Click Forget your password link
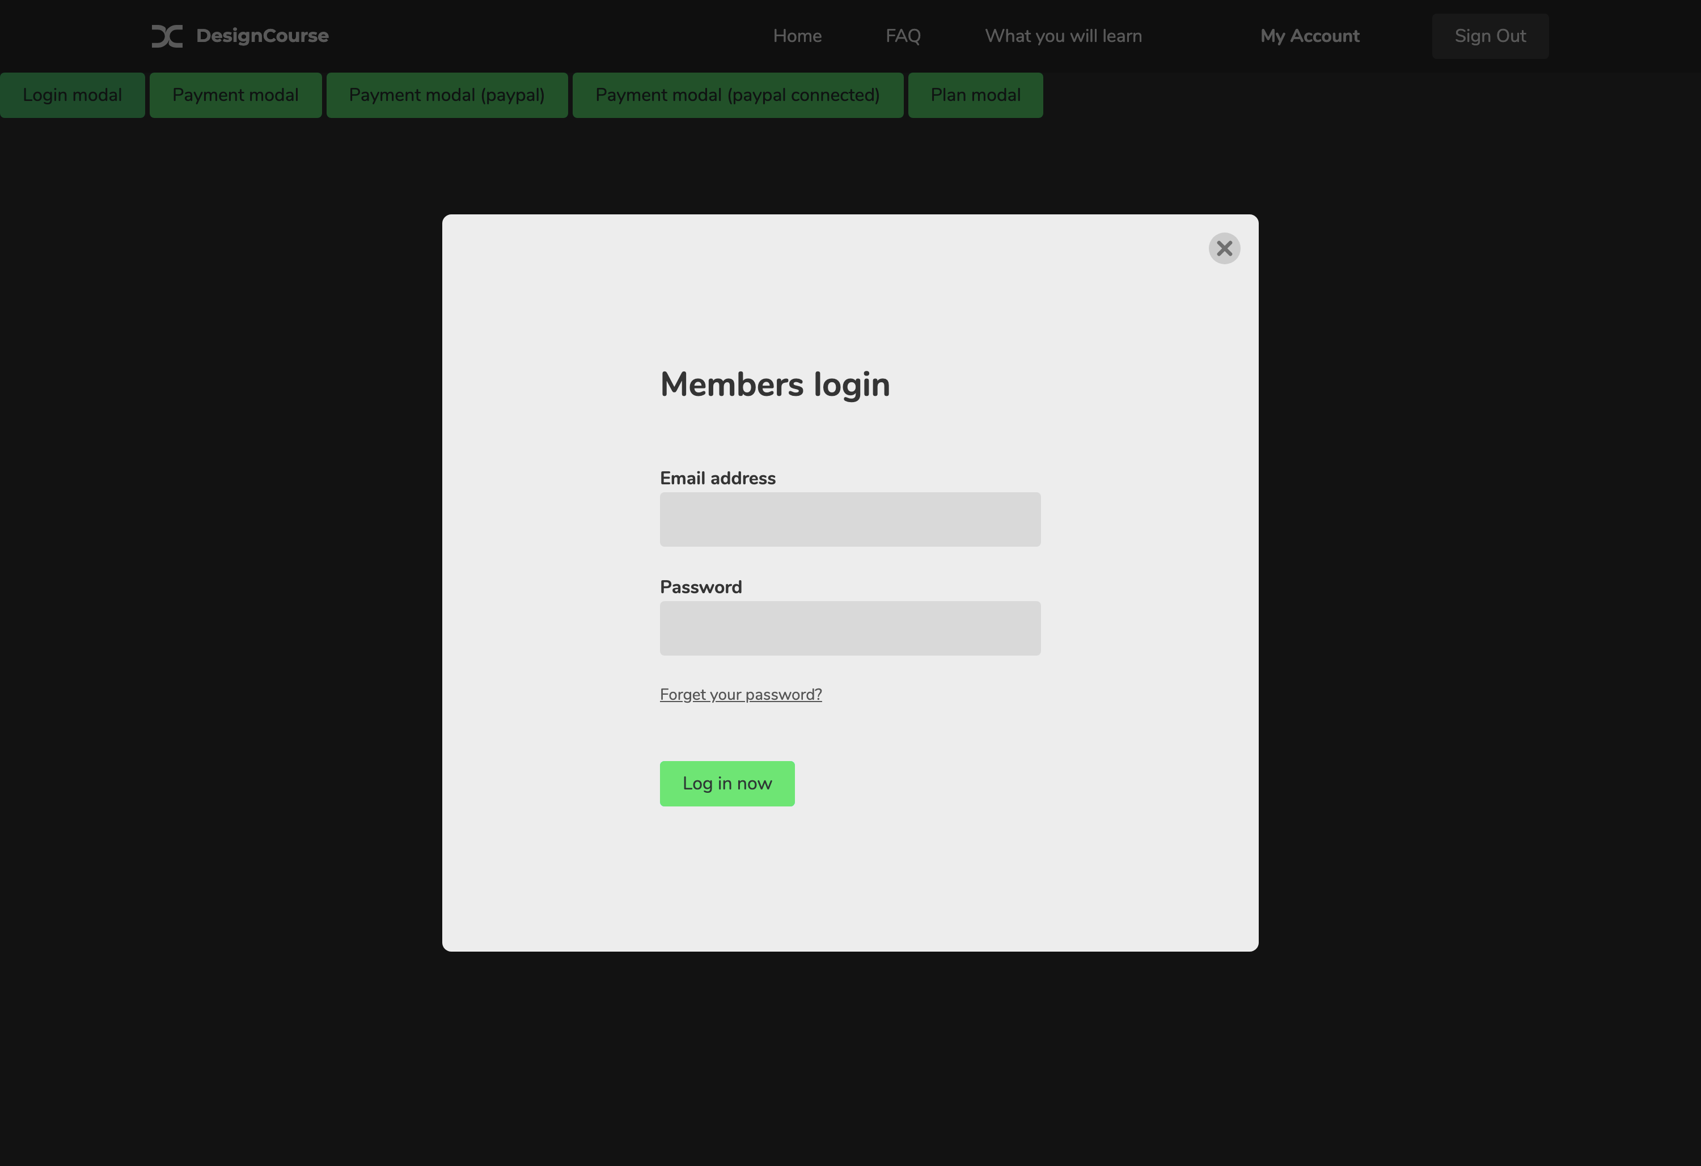The image size is (1701, 1166). 740,694
